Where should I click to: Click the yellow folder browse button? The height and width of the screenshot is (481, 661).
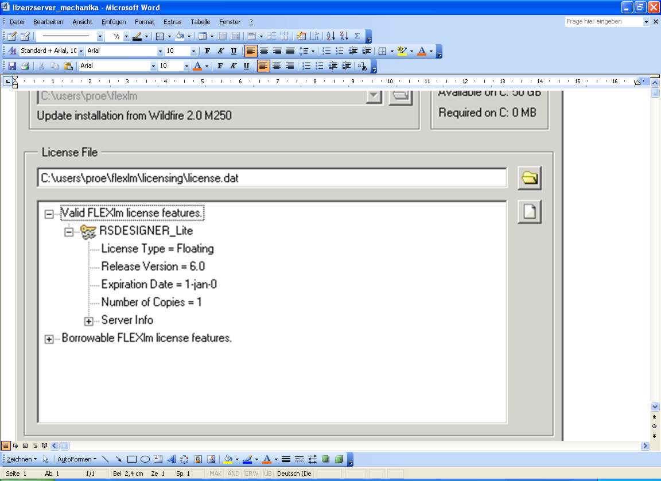pyautogui.click(x=530, y=178)
